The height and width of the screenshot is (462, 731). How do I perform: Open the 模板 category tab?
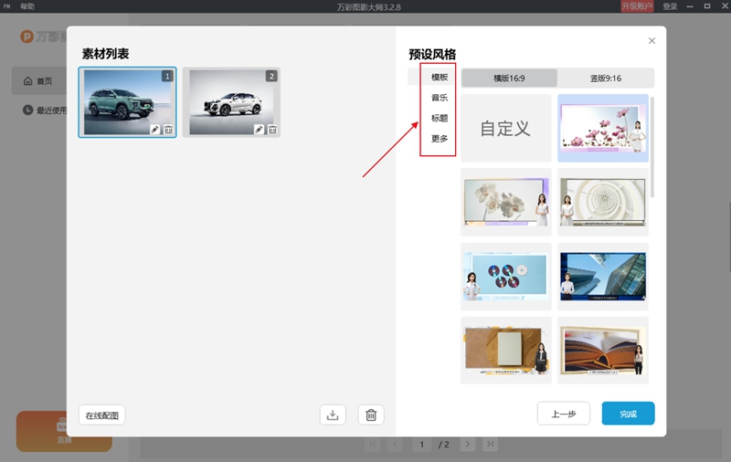(x=440, y=77)
